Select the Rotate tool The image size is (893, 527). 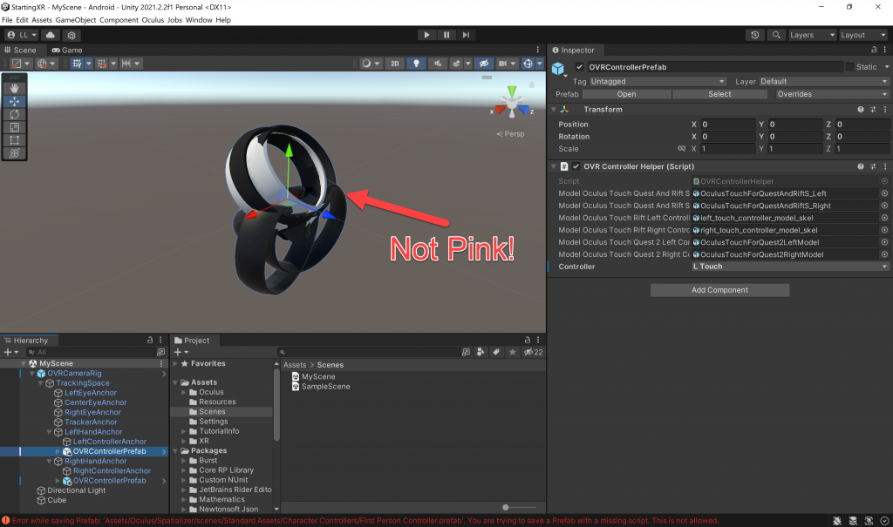(x=14, y=114)
